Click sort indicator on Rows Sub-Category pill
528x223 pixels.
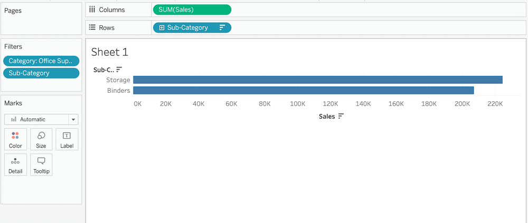coord(222,27)
